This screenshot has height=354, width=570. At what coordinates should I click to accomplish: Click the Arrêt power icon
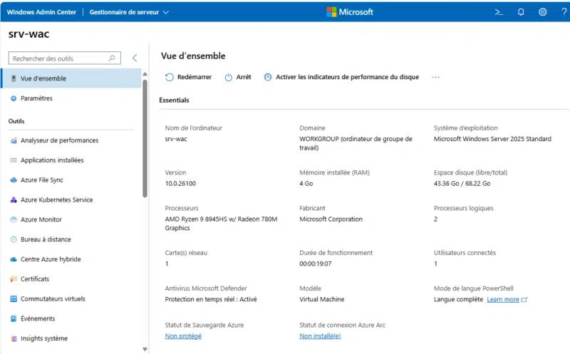229,77
